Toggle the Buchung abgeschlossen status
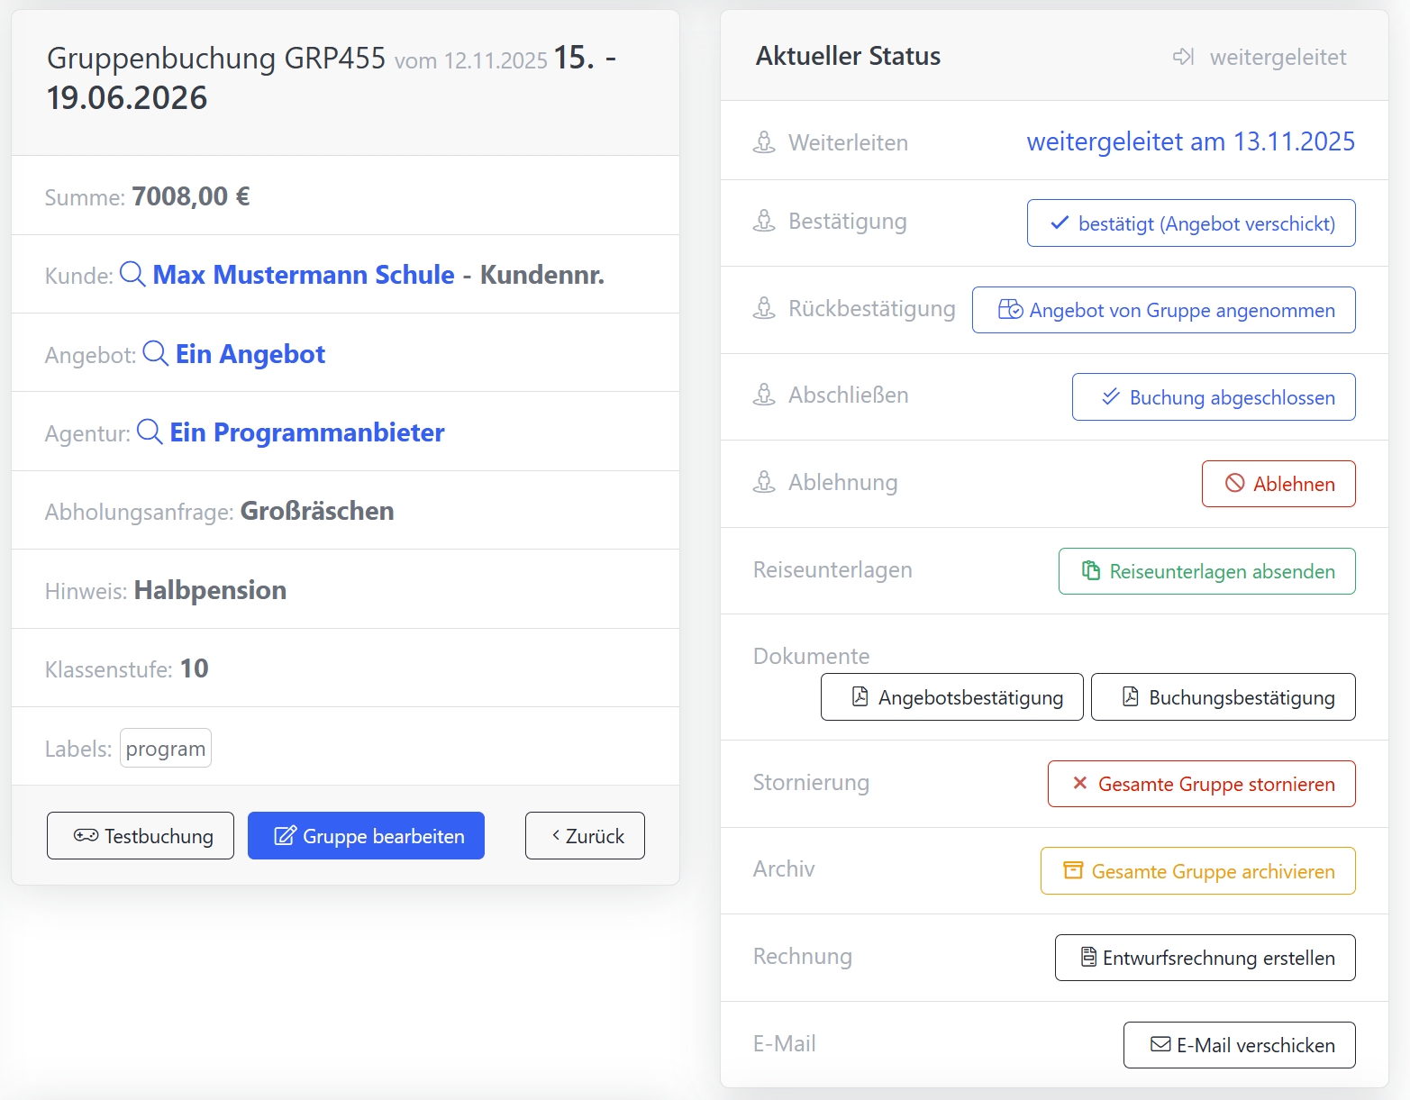Image resolution: width=1410 pixels, height=1100 pixels. (1213, 396)
